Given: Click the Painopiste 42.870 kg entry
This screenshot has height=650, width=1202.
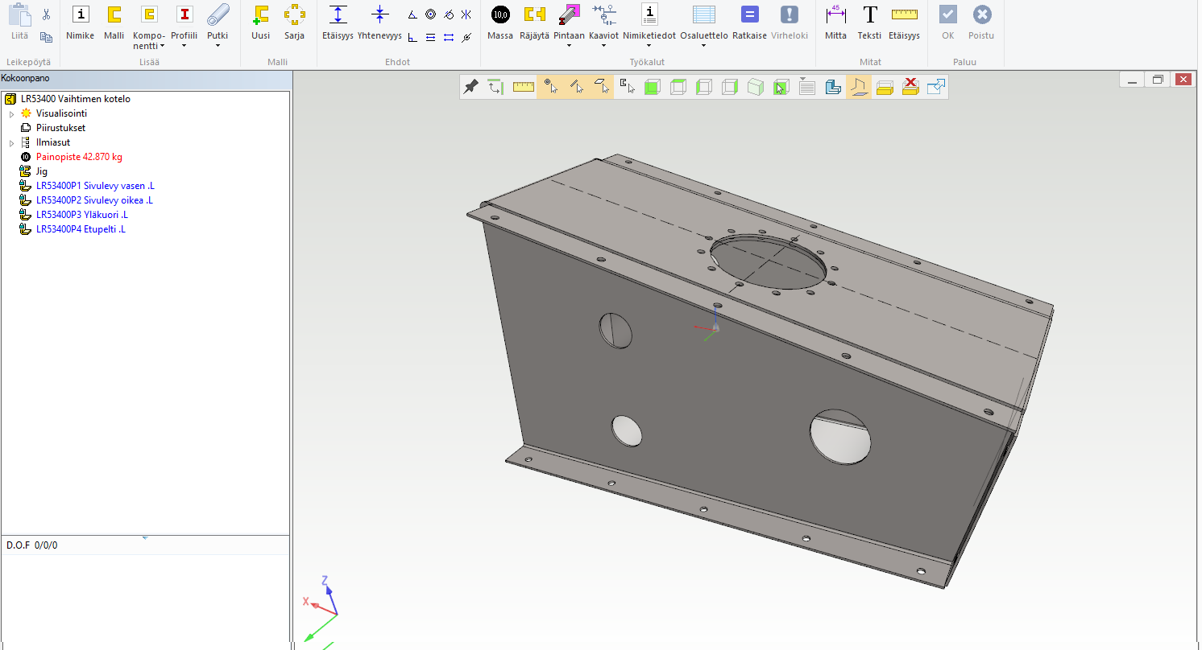Looking at the screenshot, I should (x=79, y=157).
